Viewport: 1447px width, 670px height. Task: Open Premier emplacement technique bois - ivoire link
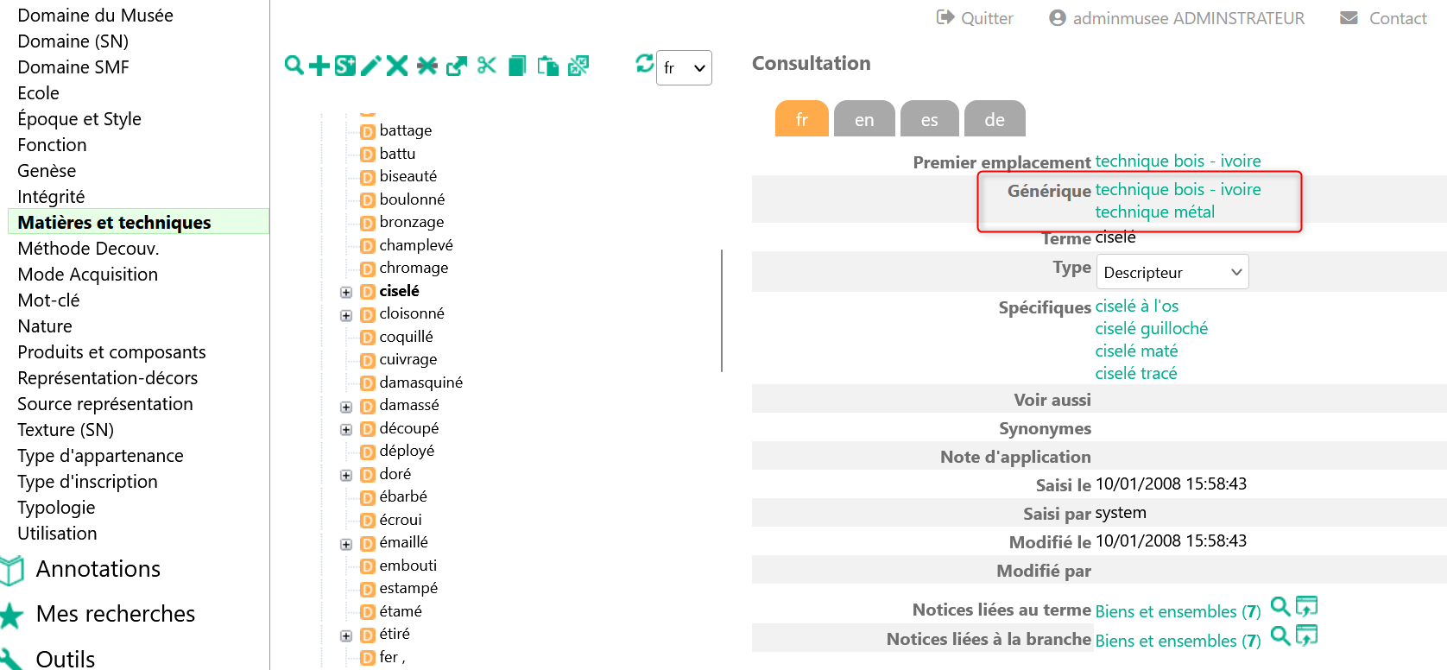(x=1178, y=161)
